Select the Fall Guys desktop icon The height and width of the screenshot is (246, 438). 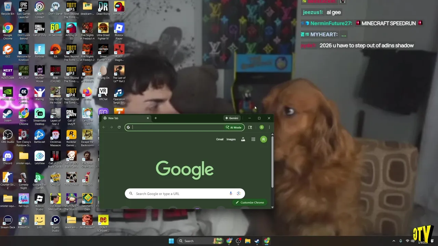[24, 201]
